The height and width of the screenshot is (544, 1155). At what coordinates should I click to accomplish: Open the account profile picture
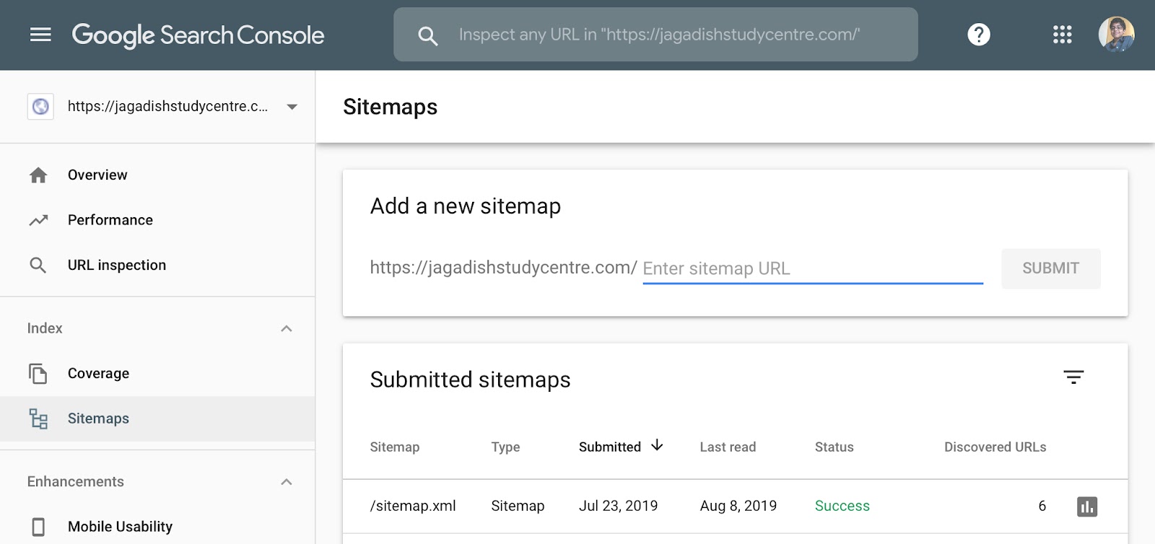(1116, 35)
